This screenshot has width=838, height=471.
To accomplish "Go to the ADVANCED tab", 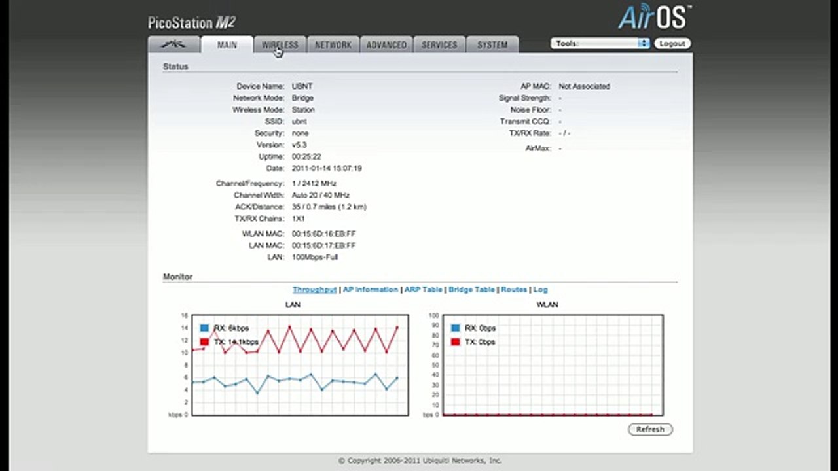I will [x=386, y=44].
